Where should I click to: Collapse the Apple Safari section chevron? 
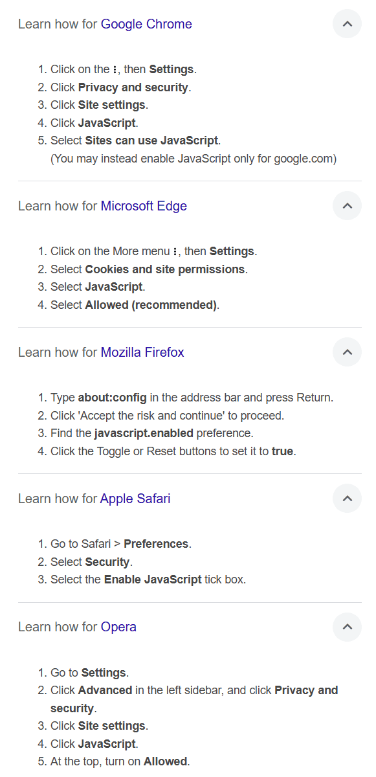coord(347,499)
